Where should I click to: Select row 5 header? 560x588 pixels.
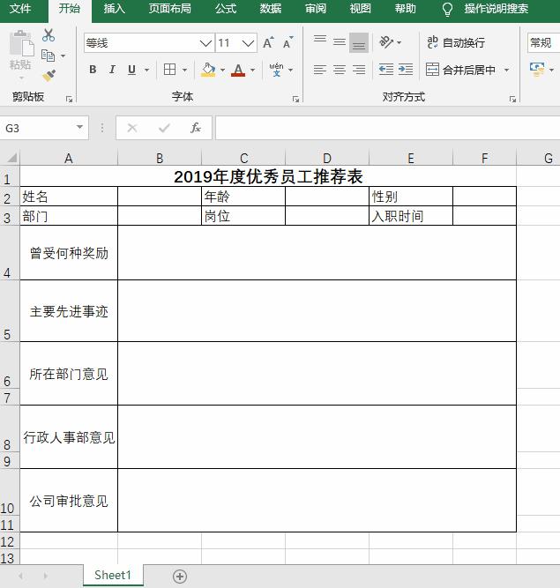10,311
